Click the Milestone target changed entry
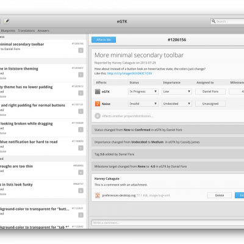Image resolution: width=244 pixels, height=244 pixels. click(x=168, y=167)
